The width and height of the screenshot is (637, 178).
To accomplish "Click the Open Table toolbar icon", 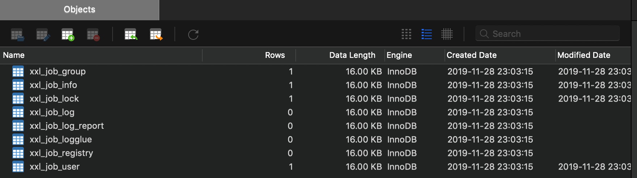I will pyautogui.click(x=17, y=35).
